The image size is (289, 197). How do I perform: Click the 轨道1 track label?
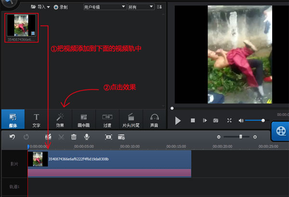click(x=14, y=187)
